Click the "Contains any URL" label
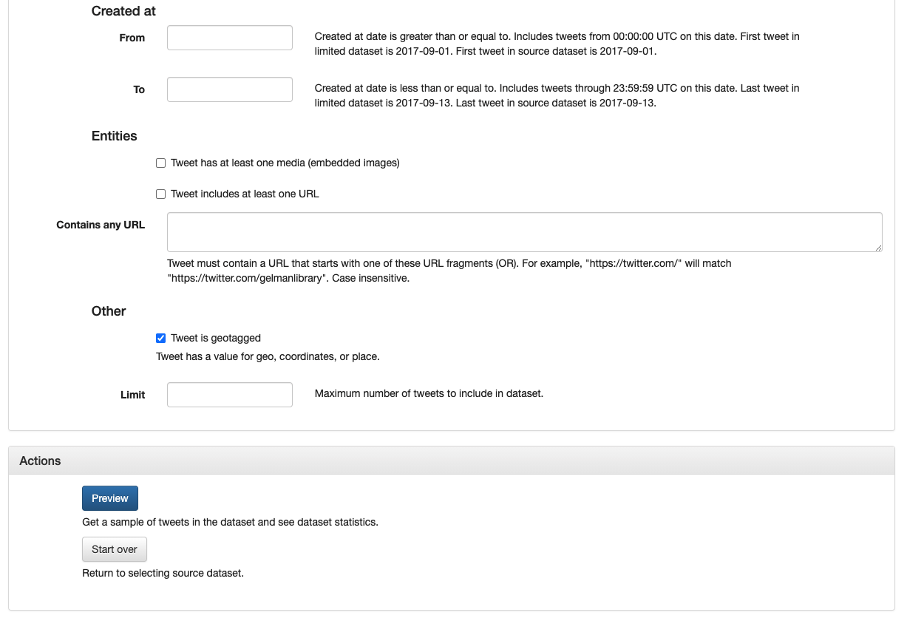 click(x=101, y=225)
